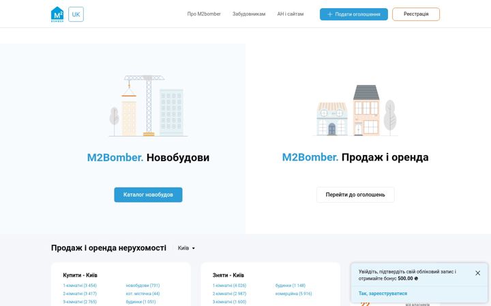Open Купити 3-кімнатні (2 765) link

coord(80,302)
